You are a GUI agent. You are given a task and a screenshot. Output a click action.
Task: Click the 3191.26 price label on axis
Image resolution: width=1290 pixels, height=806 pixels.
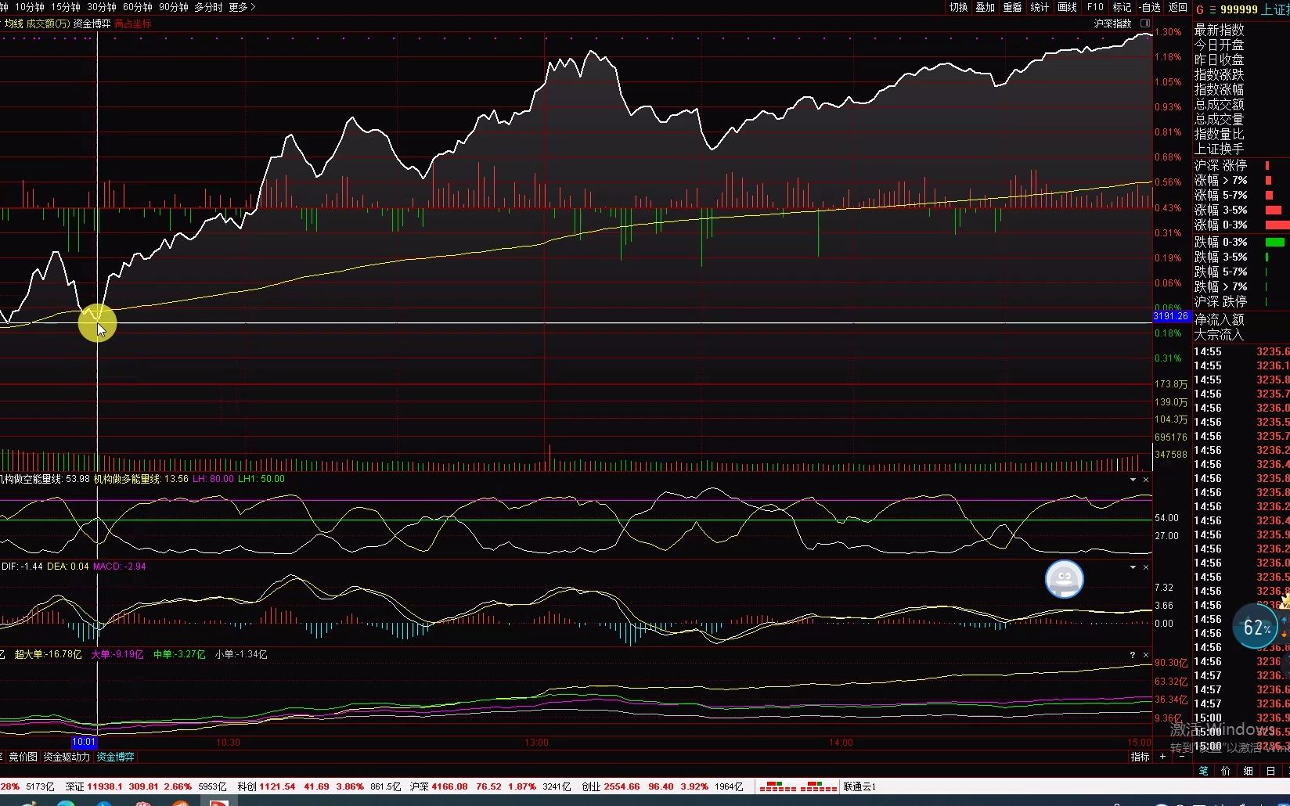(1171, 316)
